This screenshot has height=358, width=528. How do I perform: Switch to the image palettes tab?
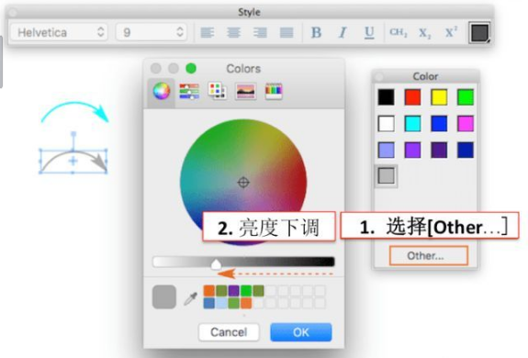pos(245,91)
